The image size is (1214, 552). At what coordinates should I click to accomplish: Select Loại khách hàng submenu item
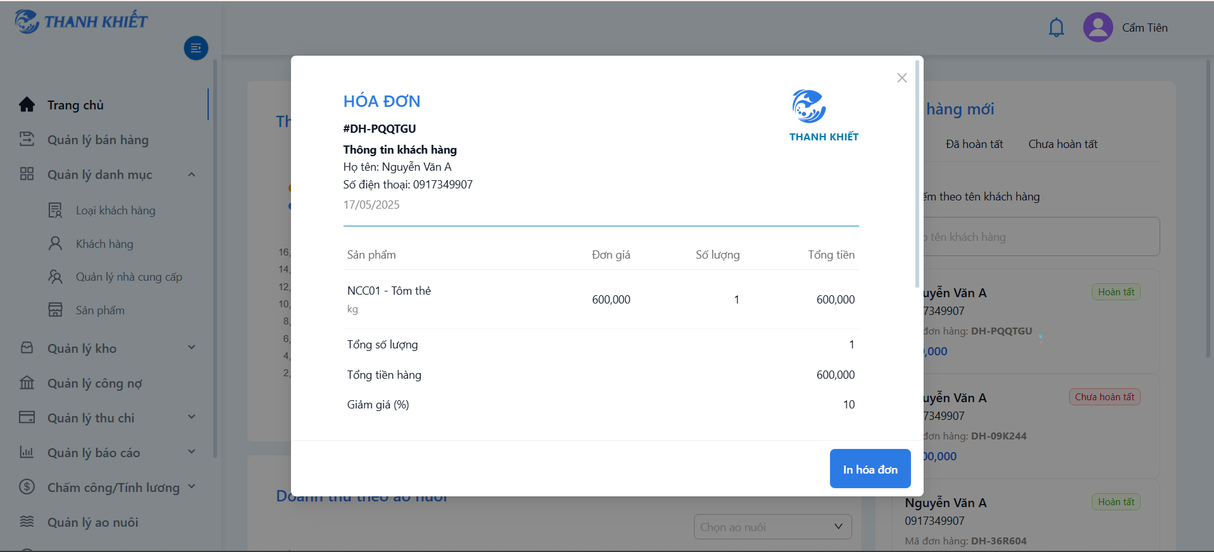click(x=115, y=211)
